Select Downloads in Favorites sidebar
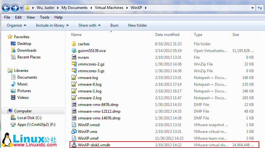This screenshot has height=148, width=265. [x=27, y=50]
